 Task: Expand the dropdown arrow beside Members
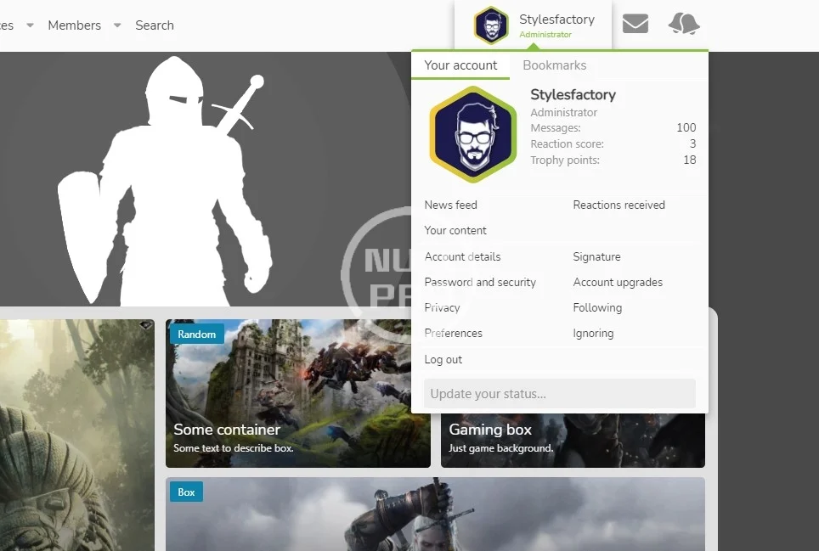pyautogui.click(x=117, y=25)
